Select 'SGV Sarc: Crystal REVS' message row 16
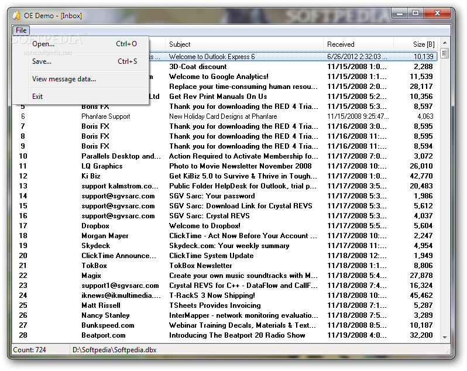467x371 pixels. [x=210, y=216]
